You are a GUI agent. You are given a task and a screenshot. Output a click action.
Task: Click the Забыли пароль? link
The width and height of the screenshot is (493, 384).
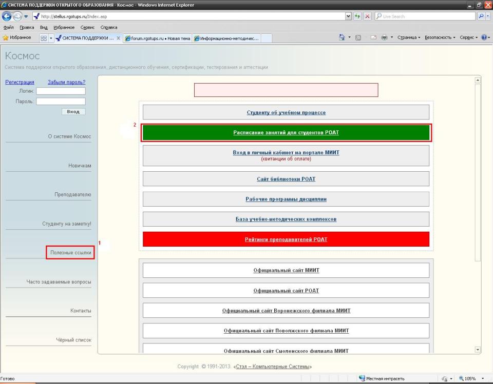[66, 82]
